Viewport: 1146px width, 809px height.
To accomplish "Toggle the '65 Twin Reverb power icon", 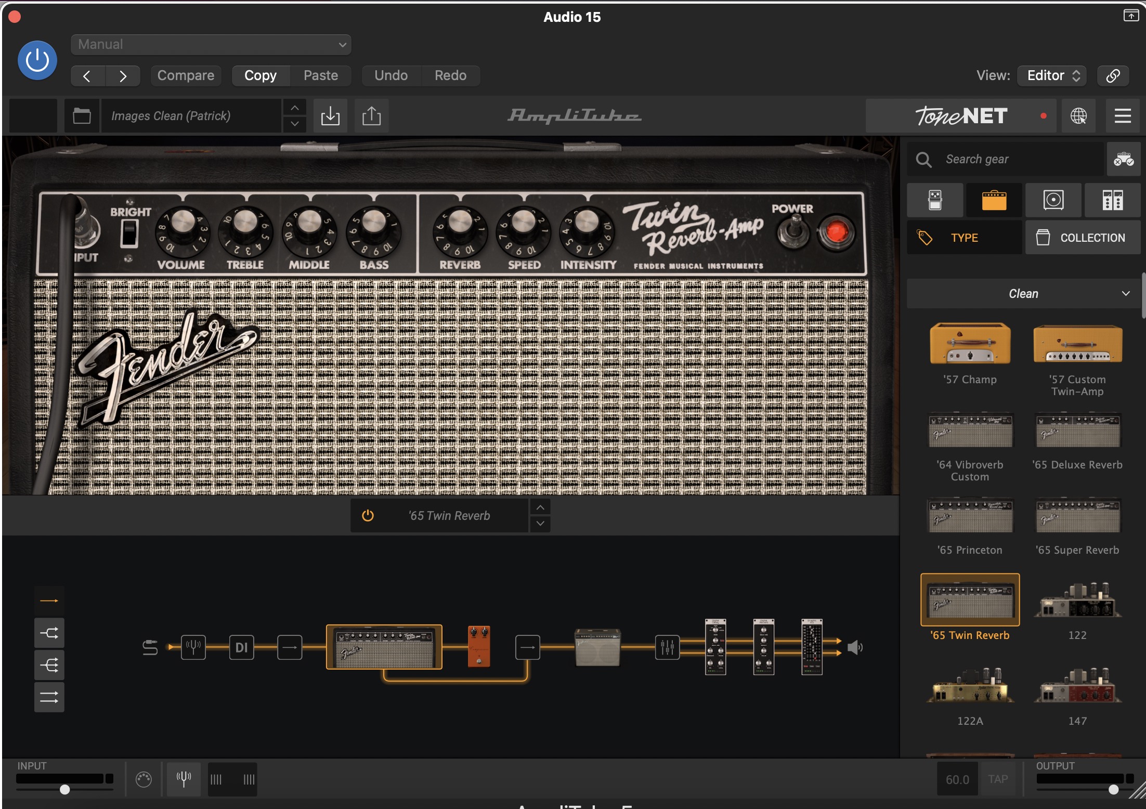I will (368, 516).
